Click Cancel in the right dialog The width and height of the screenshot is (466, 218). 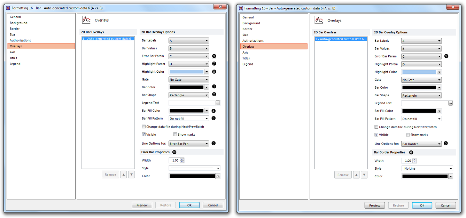pos(445,205)
